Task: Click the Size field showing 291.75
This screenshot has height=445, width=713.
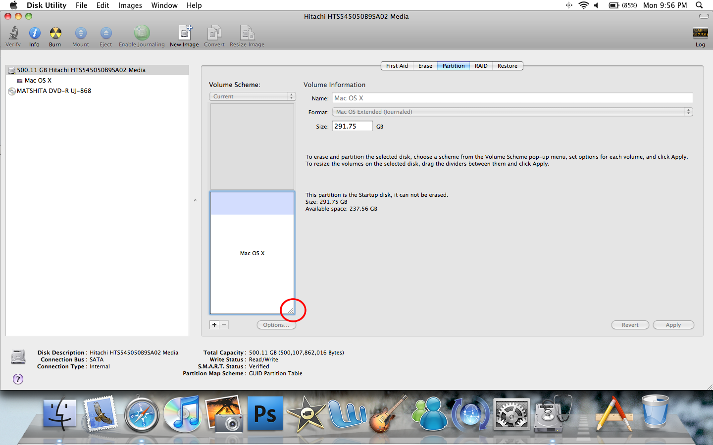Action: [352, 126]
